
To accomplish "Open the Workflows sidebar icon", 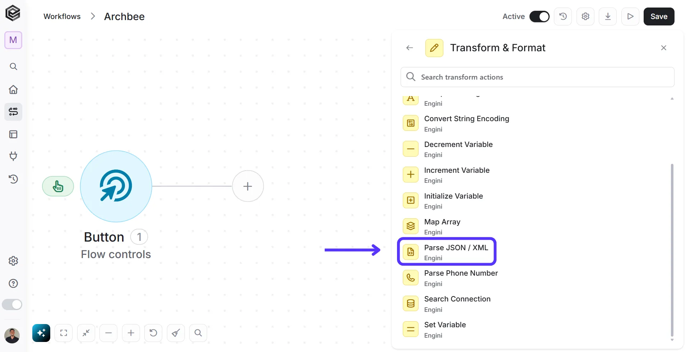I will tap(13, 112).
